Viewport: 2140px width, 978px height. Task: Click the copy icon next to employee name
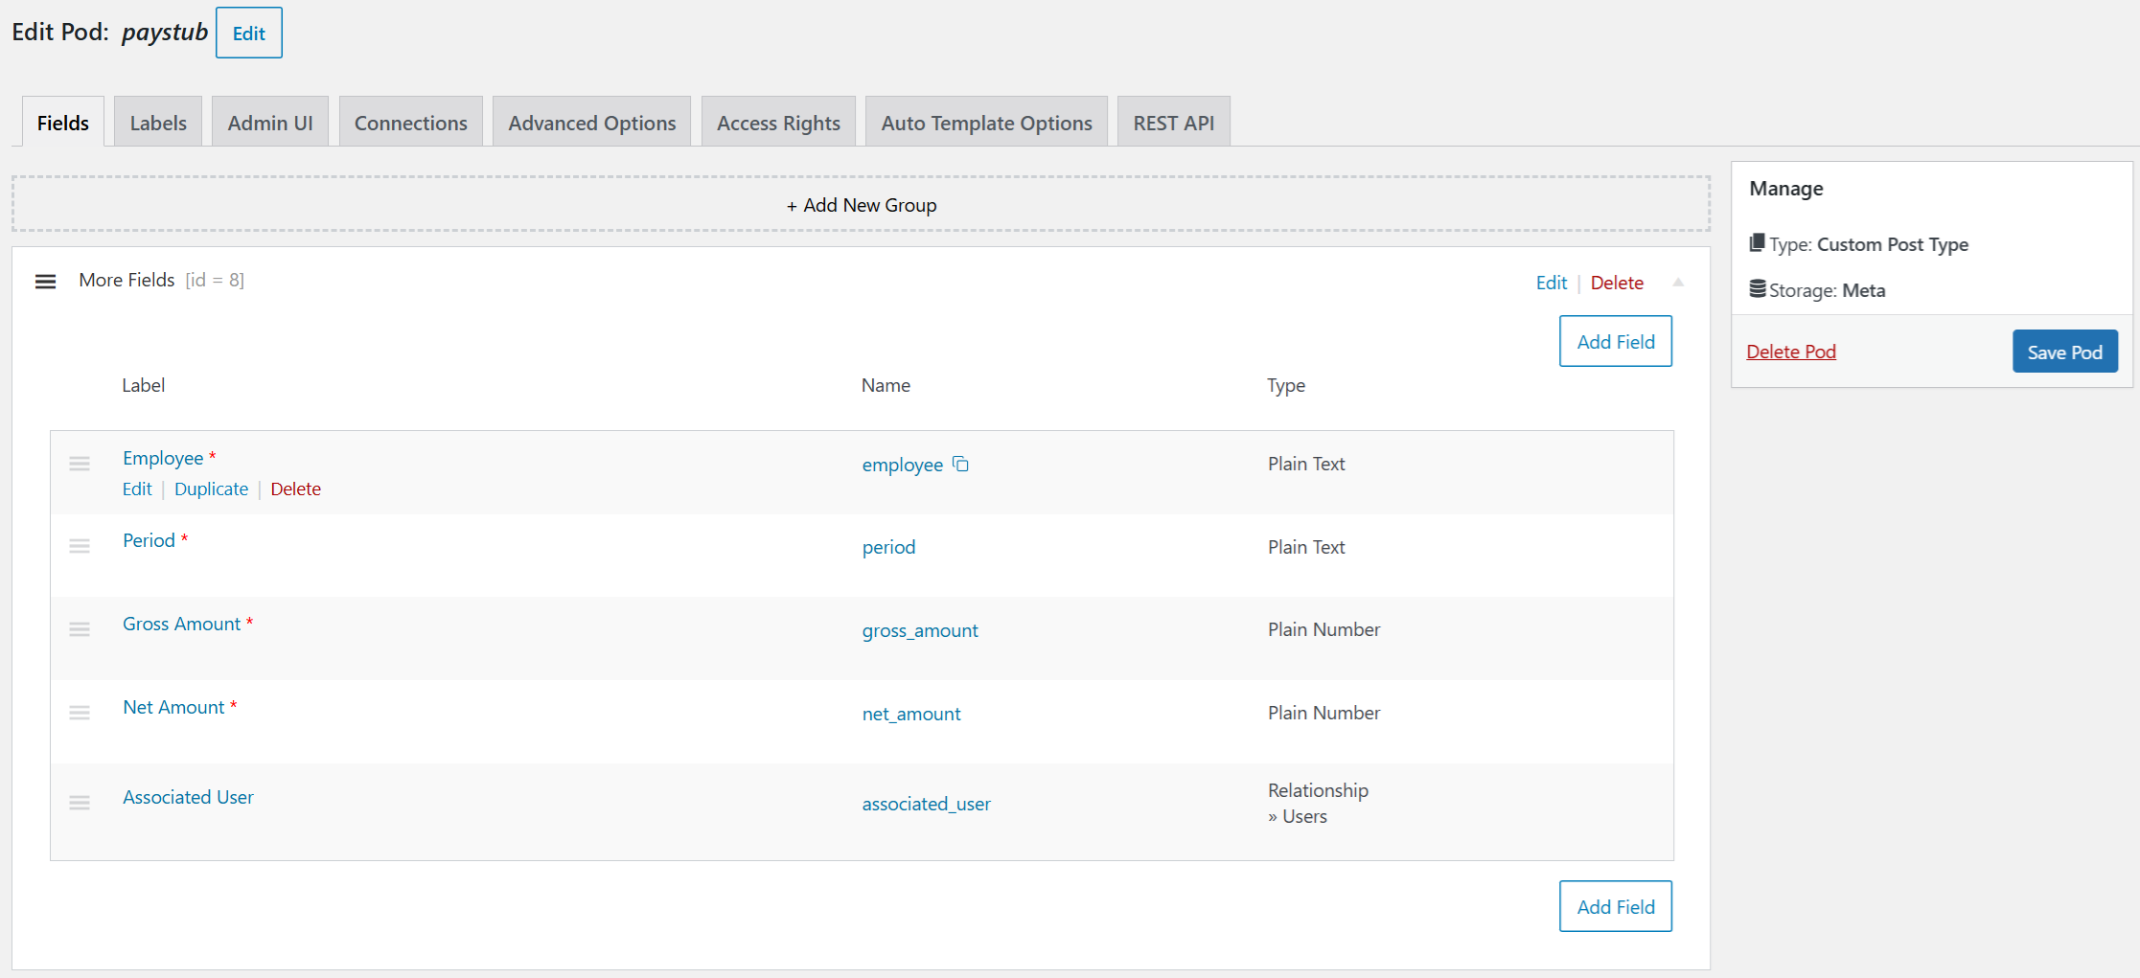click(960, 465)
